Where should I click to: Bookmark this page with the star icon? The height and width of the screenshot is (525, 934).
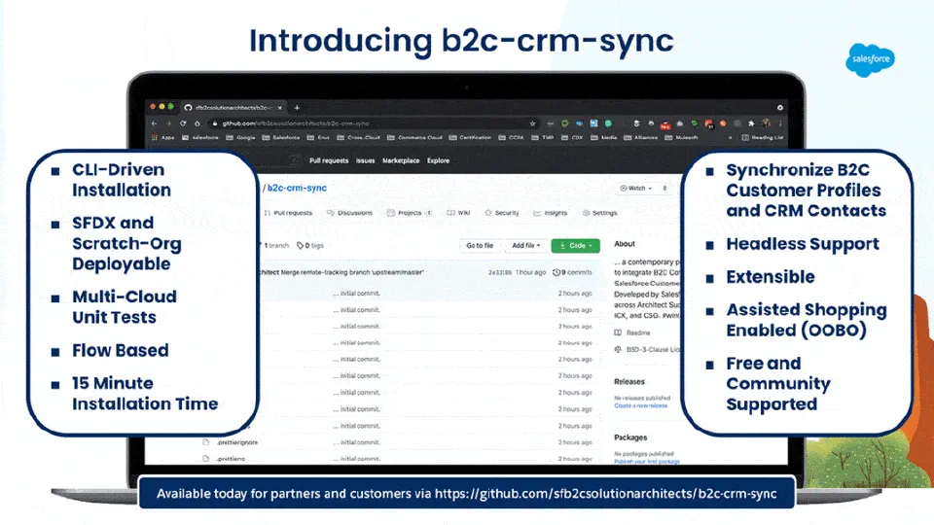(x=532, y=123)
